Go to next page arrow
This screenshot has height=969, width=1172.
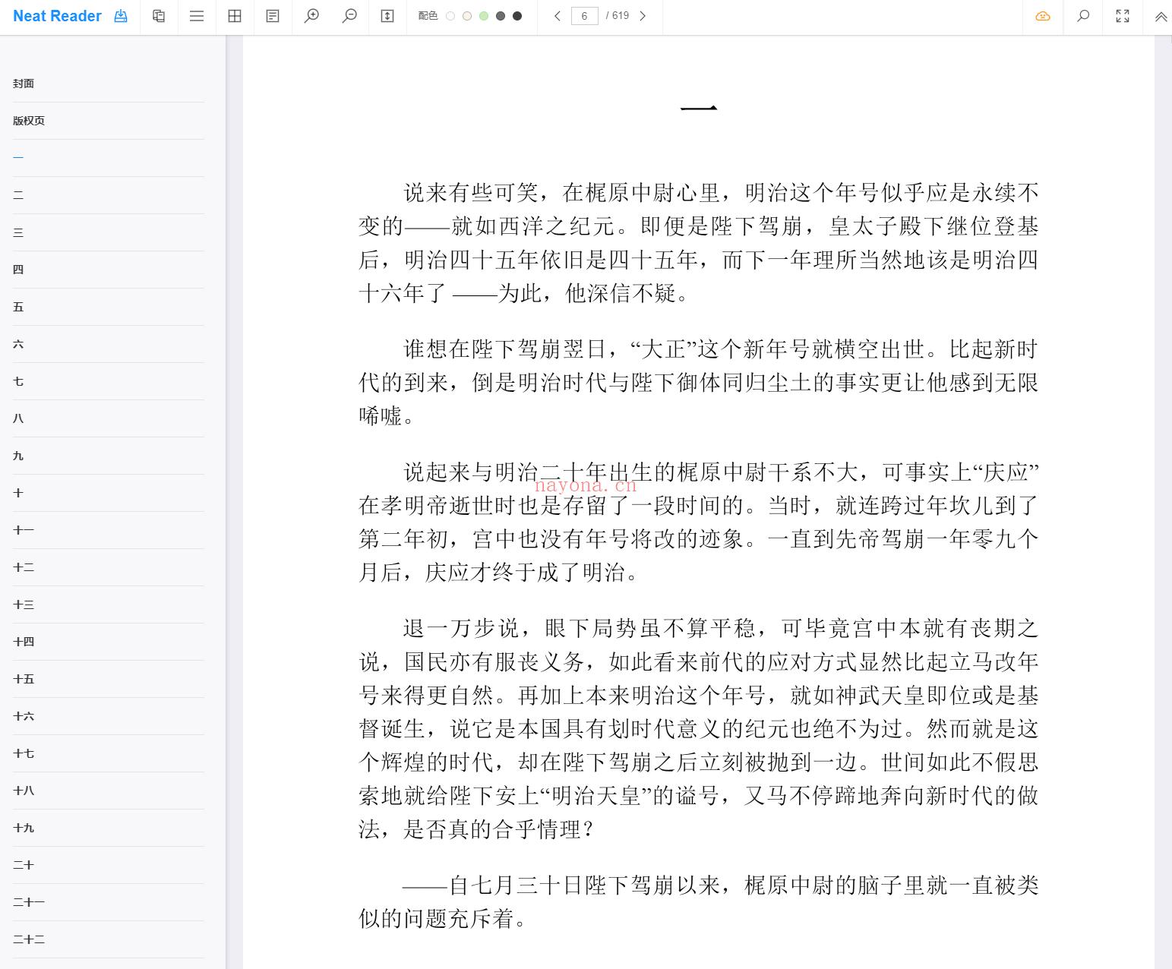(x=643, y=16)
